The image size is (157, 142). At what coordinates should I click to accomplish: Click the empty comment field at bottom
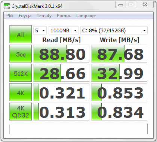point(78,129)
